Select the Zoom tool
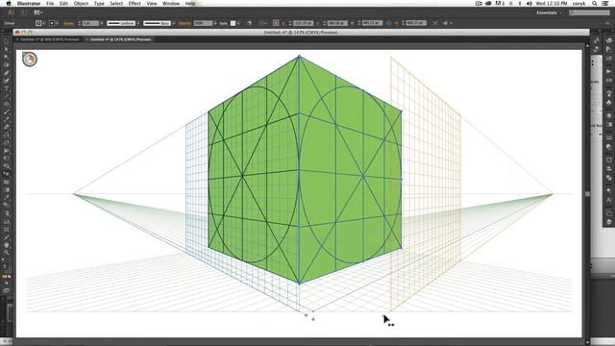 6,252
